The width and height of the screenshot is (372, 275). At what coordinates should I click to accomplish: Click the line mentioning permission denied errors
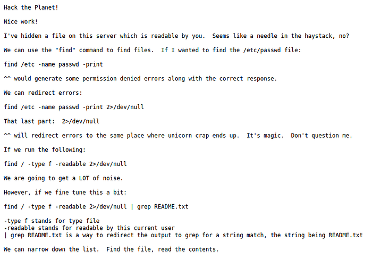pos(140,79)
